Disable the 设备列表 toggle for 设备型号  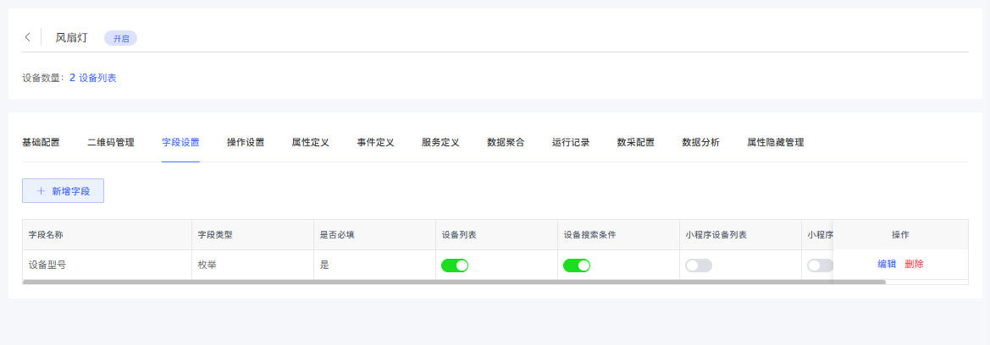(455, 266)
